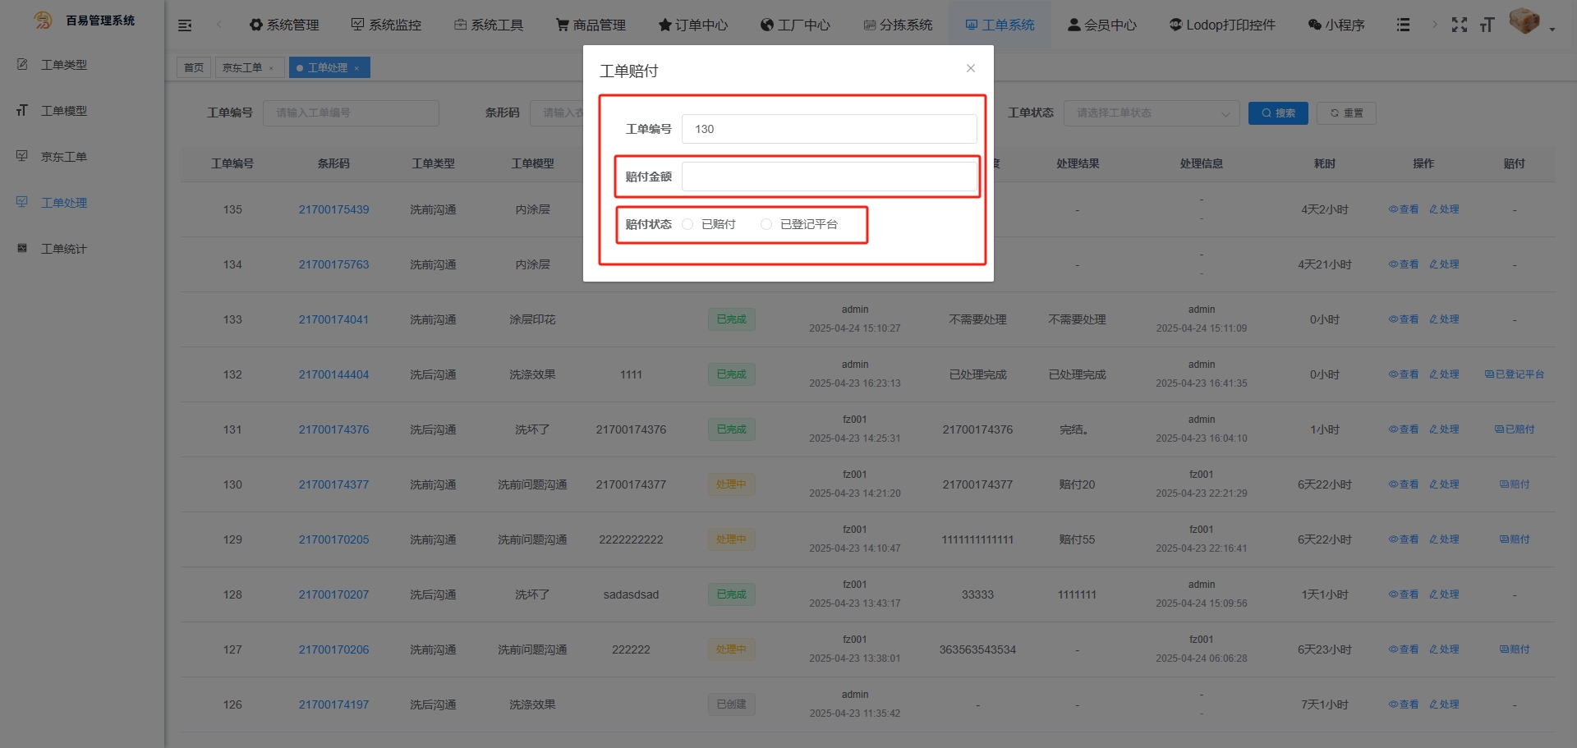Image resolution: width=1577 pixels, height=748 pixels.
Task: Open 工单统计 in the sidebar
Action: [x=63, y=249]
